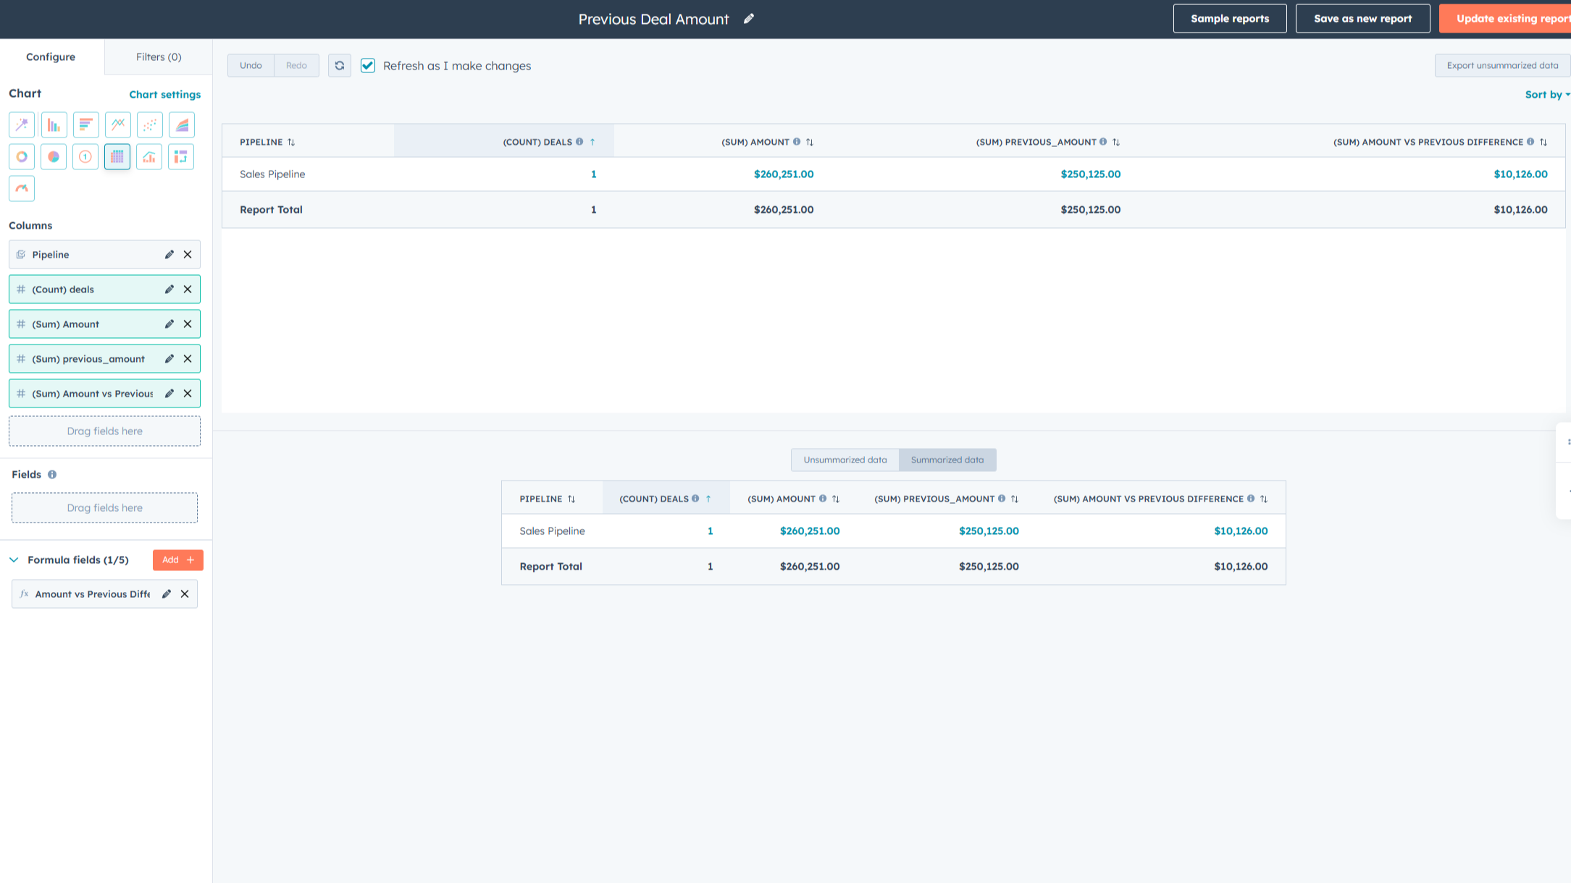The width and height of the screenshot is (1571, 883).
Task: Open the Filters (0) tab
Action: [159, 56]
